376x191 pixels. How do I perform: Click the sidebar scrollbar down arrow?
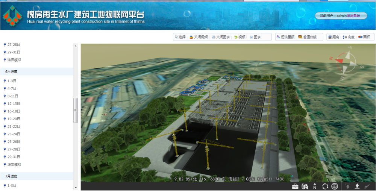tap(76, 187)
